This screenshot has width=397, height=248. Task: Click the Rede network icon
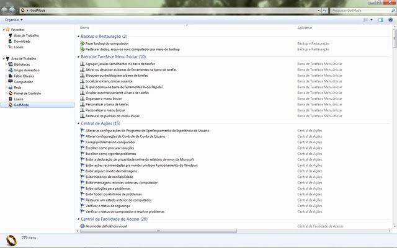[x=11, y=87]
